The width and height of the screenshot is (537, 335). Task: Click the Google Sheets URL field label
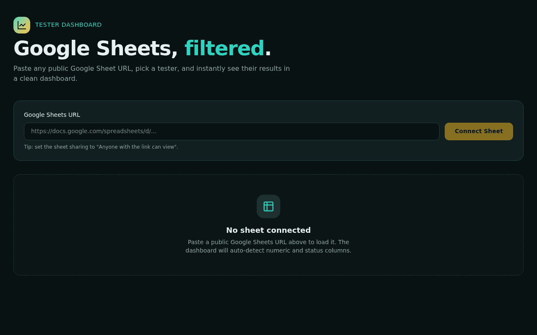click(52, 115)
